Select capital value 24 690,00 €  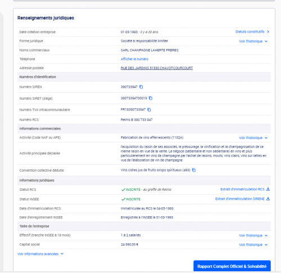point(129,244)
